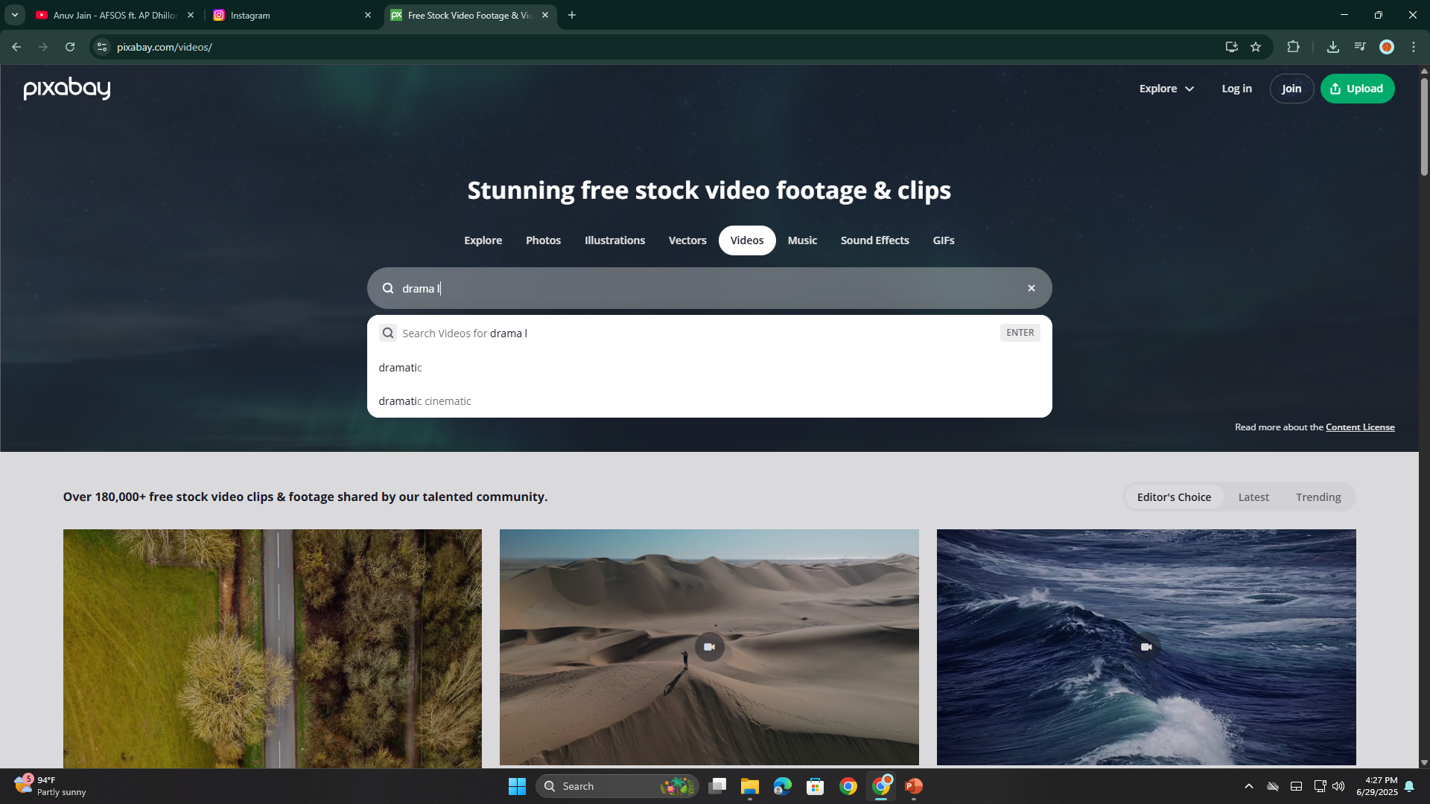Click the Join button
The image size is (1430, 804).
coord(1291,89)
